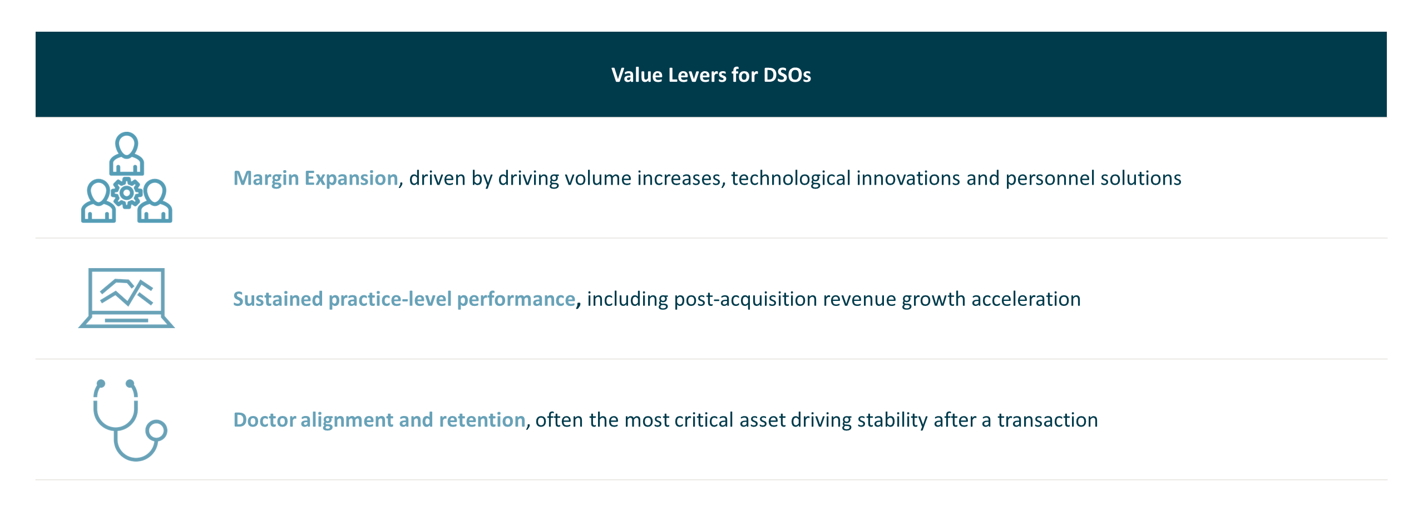
Task: Click the stethoscope icon
Action: [129, 420]
